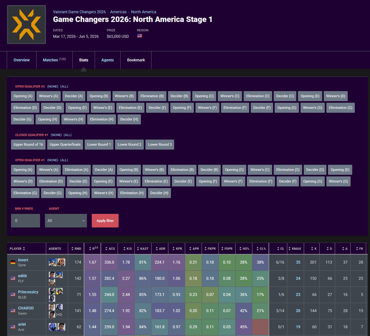Viewport: 370px width, 336px height.
Task: Toggle Upper Round of 16 filter
Action: click(28, 144)
